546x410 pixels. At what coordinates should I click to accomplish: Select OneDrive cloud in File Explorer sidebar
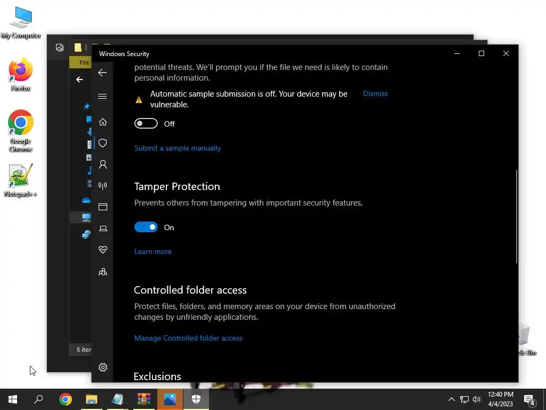pos(86,200)
